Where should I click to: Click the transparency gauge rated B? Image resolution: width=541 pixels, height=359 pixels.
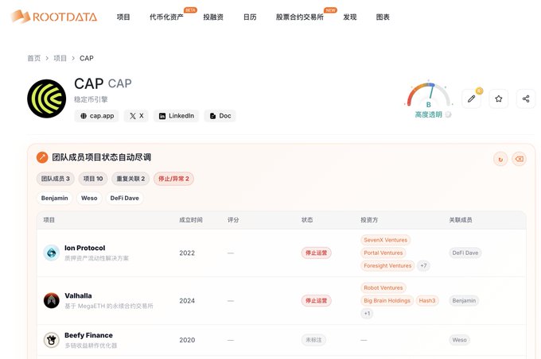429,95
